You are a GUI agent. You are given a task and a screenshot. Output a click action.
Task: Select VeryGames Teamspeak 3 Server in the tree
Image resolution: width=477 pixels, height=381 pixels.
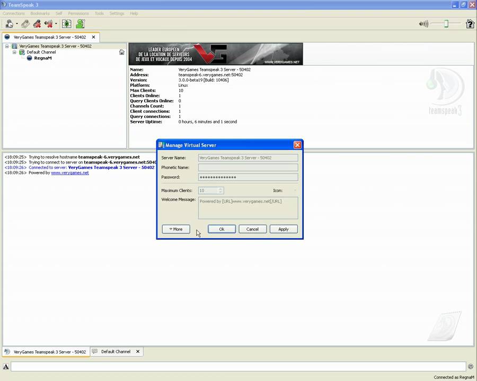coord(55,46)
